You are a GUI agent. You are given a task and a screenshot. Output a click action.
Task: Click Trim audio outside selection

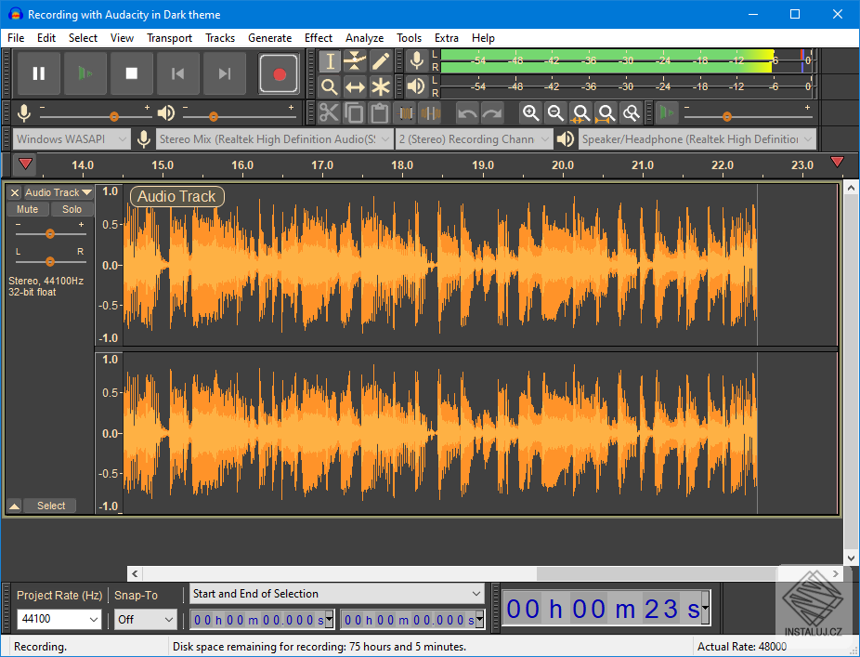405,113
